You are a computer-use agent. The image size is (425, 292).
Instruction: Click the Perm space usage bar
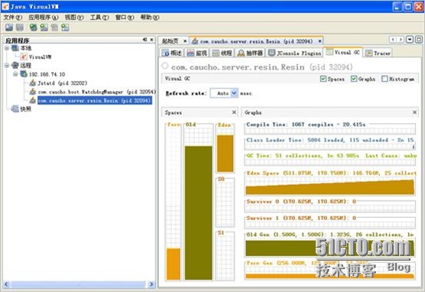173,264
